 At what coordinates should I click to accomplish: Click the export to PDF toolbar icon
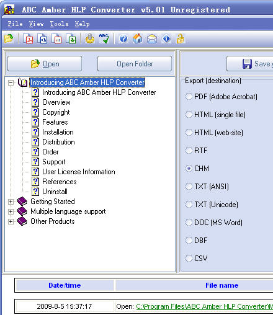(x=28, y=38)
